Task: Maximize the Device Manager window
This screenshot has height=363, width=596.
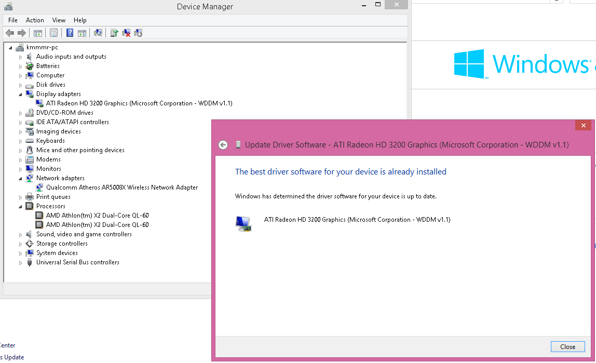Action: point(378,5)
